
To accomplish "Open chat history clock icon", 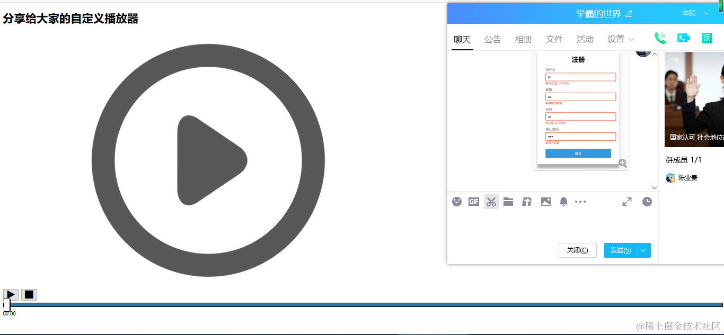I will (x=647, y=202).
